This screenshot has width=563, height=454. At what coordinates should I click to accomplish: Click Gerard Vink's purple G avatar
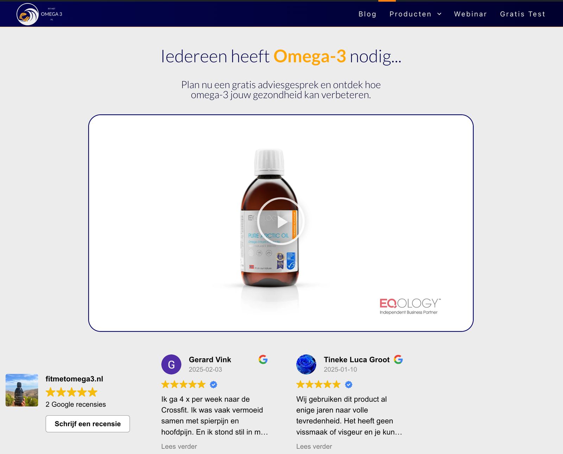pos(171,364)
